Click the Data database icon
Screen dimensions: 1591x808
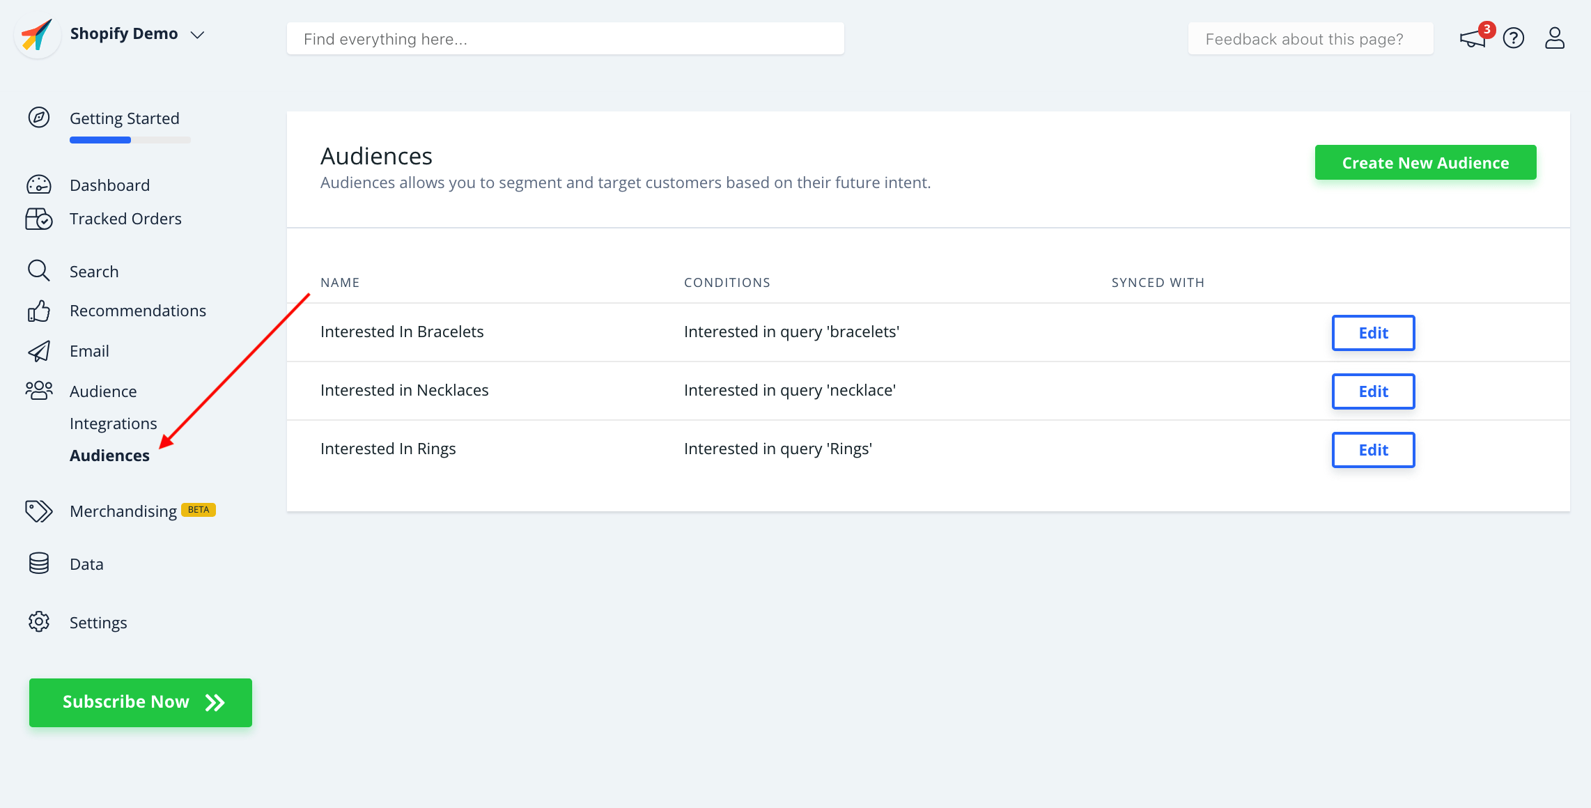tap(39, 564)
